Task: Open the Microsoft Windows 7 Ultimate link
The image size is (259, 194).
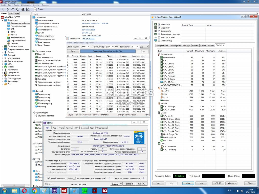Action: (95, 23)
